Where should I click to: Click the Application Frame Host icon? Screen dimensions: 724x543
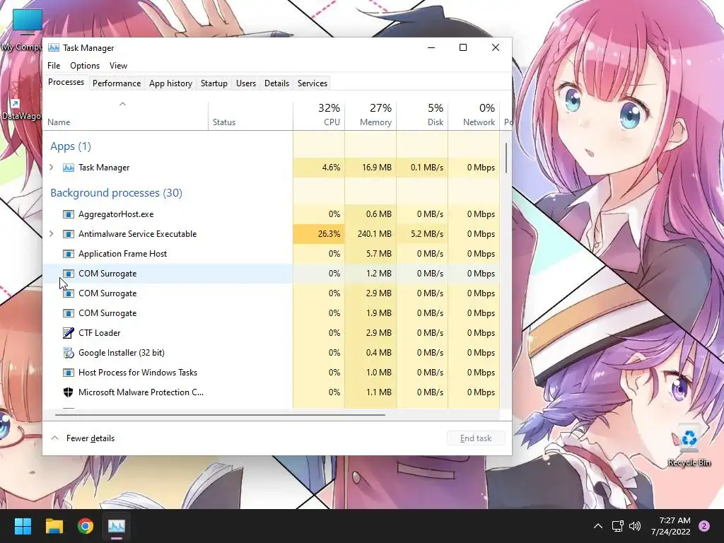pyautogui.click(x=69, y=254)
